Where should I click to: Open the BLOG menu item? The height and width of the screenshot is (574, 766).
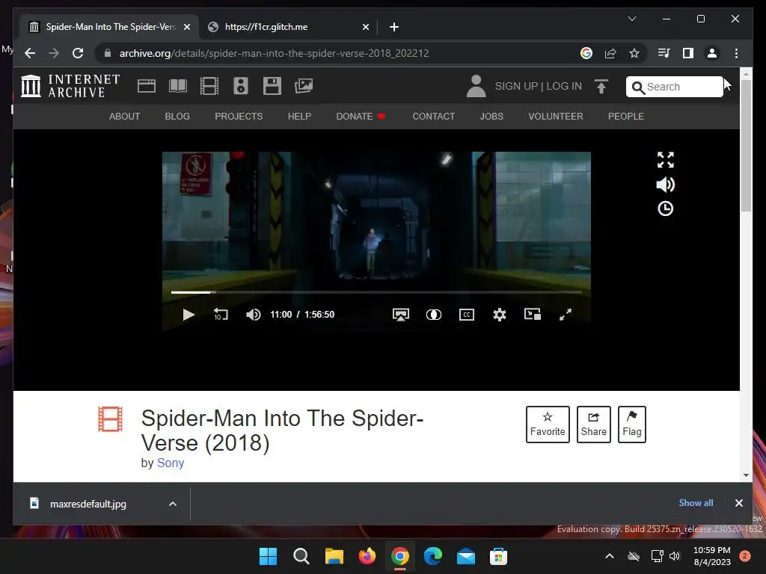tap(177, 116)
